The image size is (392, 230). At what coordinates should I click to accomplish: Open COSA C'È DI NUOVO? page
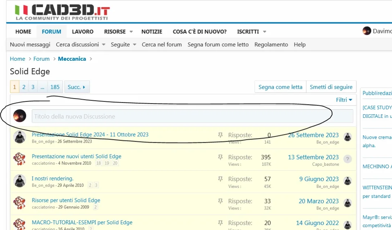pyautogui.click(x=200, y=32)
